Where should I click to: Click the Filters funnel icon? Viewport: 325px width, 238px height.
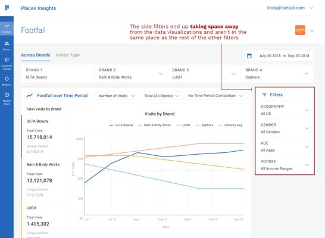click(264, 95)
